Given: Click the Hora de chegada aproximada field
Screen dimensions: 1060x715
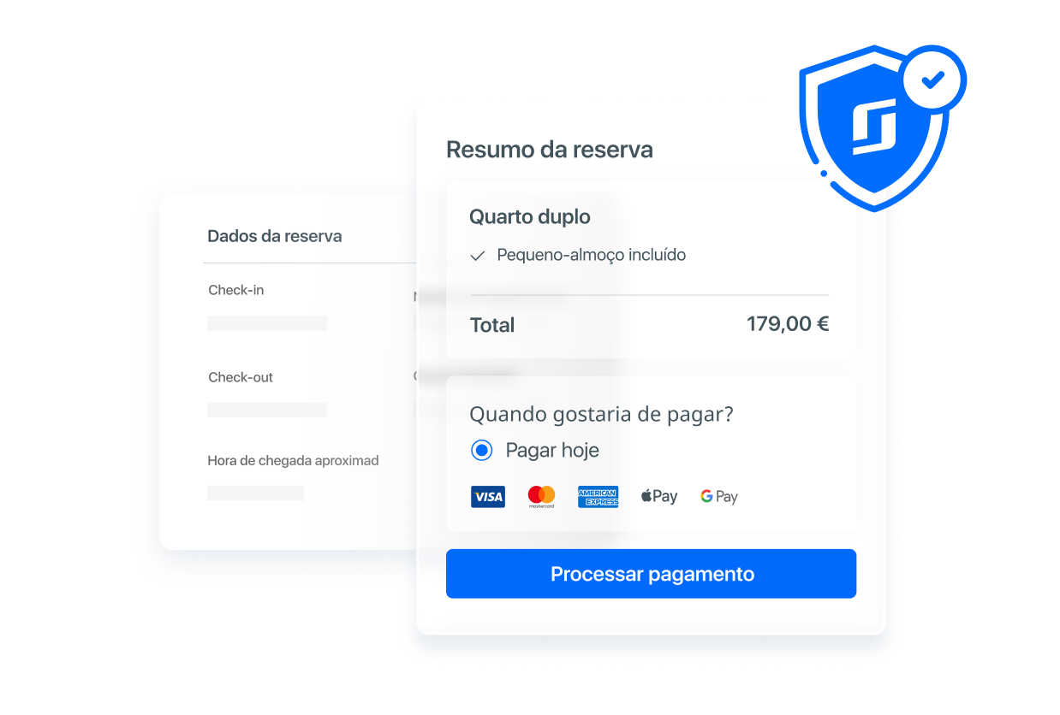Looking at the screenshot, I should coord(255,493).
